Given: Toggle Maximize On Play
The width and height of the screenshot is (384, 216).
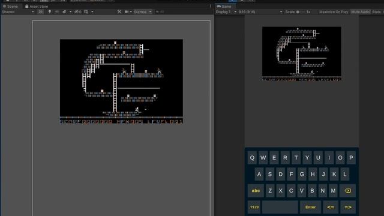Looking at the screenshot, I should 334,12.
